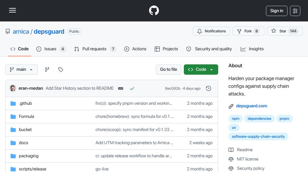Open commit 'chore(homebrew): sync formula'
Image resolution: width=308 pixels, height=173 pixels.
(x=134, y=117)
